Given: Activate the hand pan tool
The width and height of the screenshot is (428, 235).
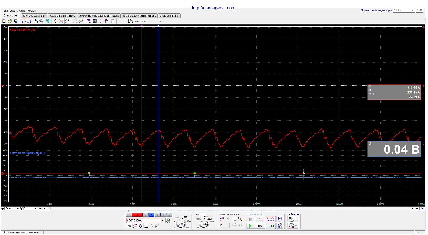Looking at the screenshot, I should tap(36, 21).
